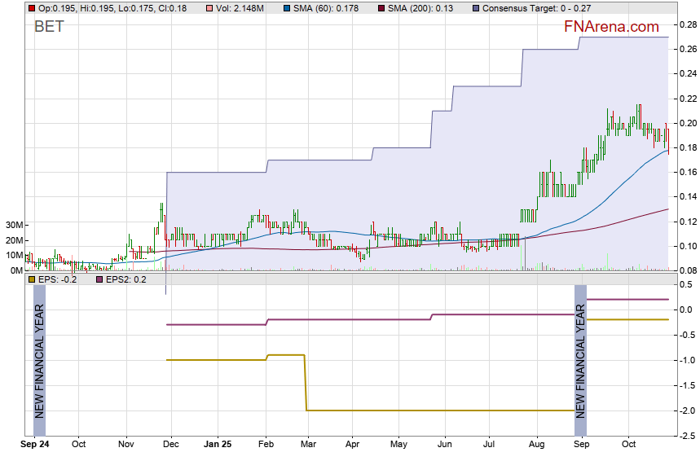The height and width of the screenshot is (461, 700).
Task: Click the 'Aug' label on the time axis
Action: tap(535, 445)
